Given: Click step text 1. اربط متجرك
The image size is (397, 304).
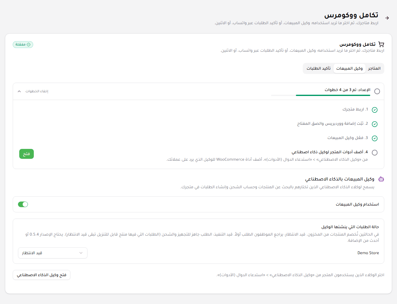Looking at the screenshot, I should [355, 109].
